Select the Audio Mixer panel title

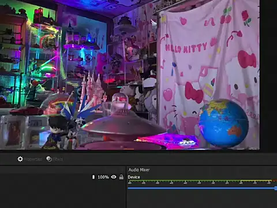(139, 170)
